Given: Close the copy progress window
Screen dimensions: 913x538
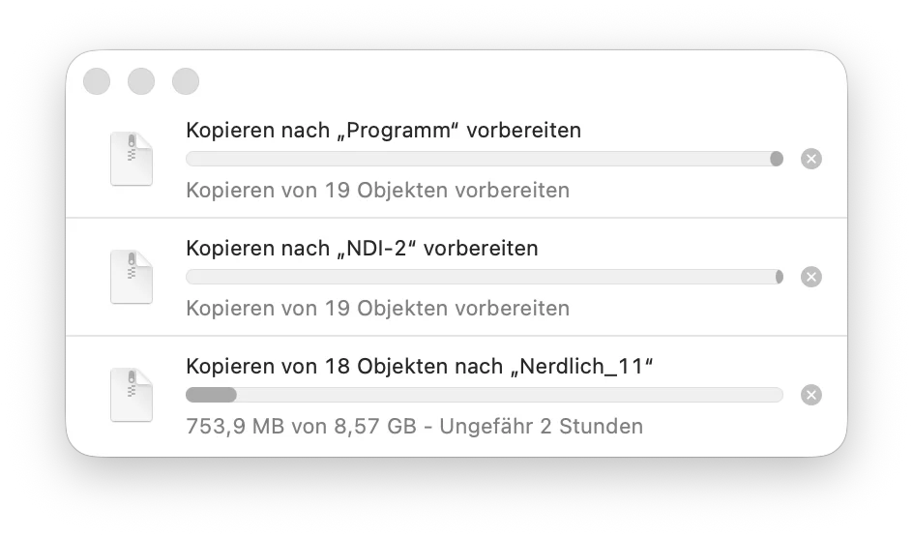Looking at the screenshot, I should coord(97,81).
